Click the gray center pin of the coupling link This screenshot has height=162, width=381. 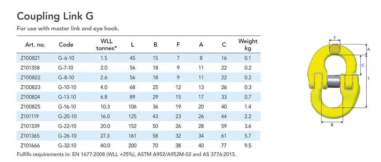[334, 82]
